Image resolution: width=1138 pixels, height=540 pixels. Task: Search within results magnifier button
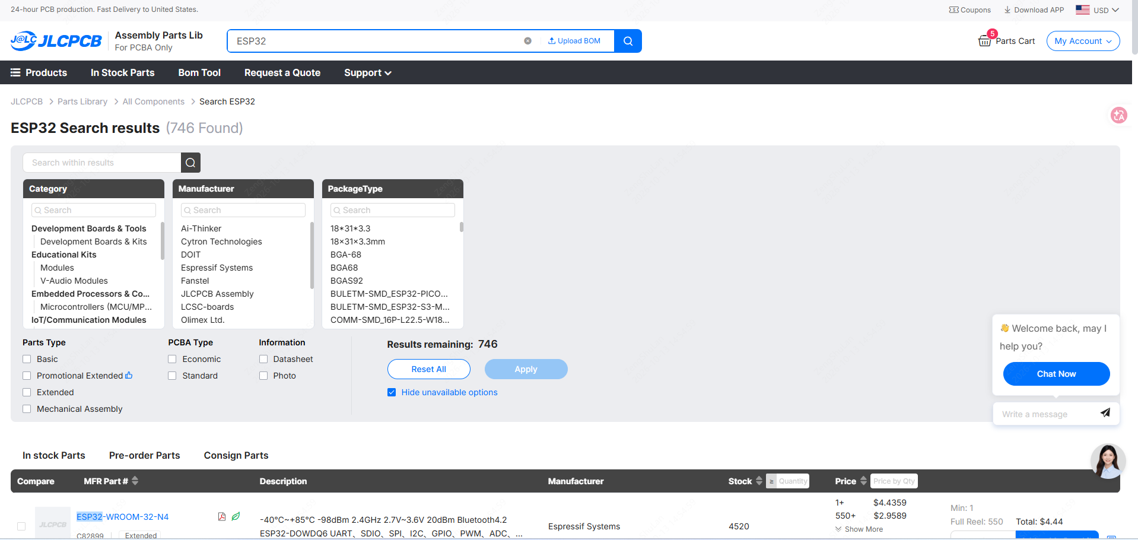point(190,163)
